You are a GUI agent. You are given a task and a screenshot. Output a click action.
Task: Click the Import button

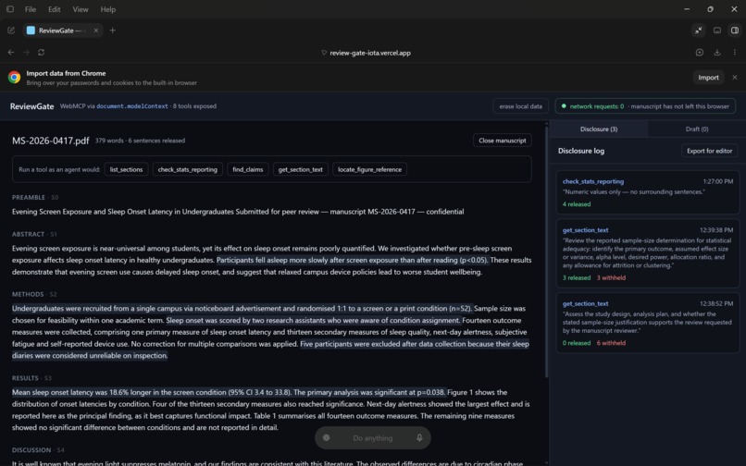[x=708, y=78]
